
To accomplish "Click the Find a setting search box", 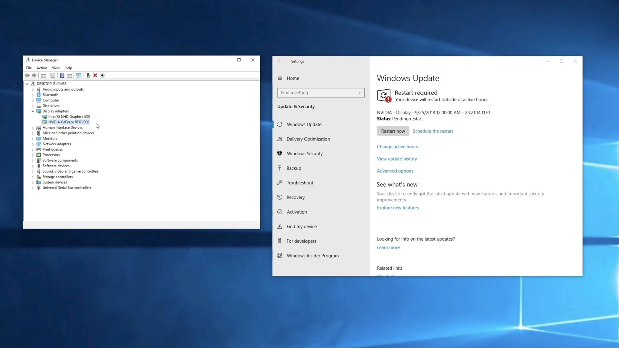I will (x=321, y=92).
